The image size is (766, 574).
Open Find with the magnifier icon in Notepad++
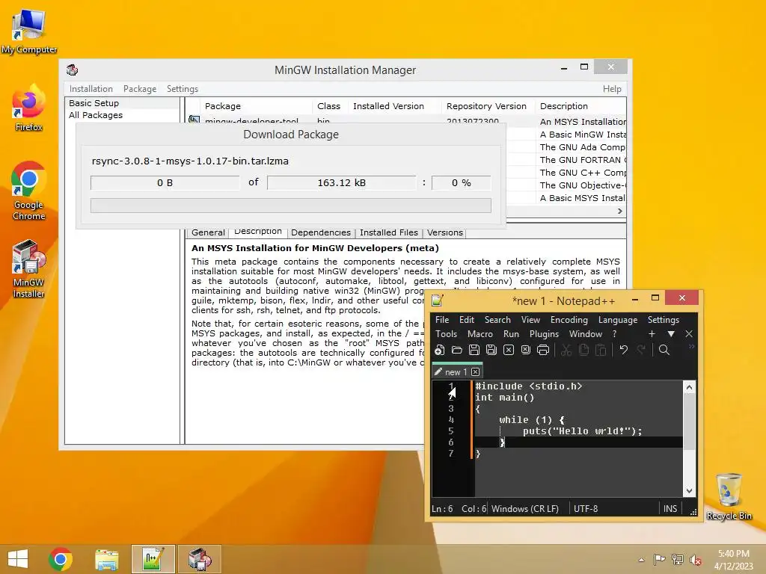664,350
